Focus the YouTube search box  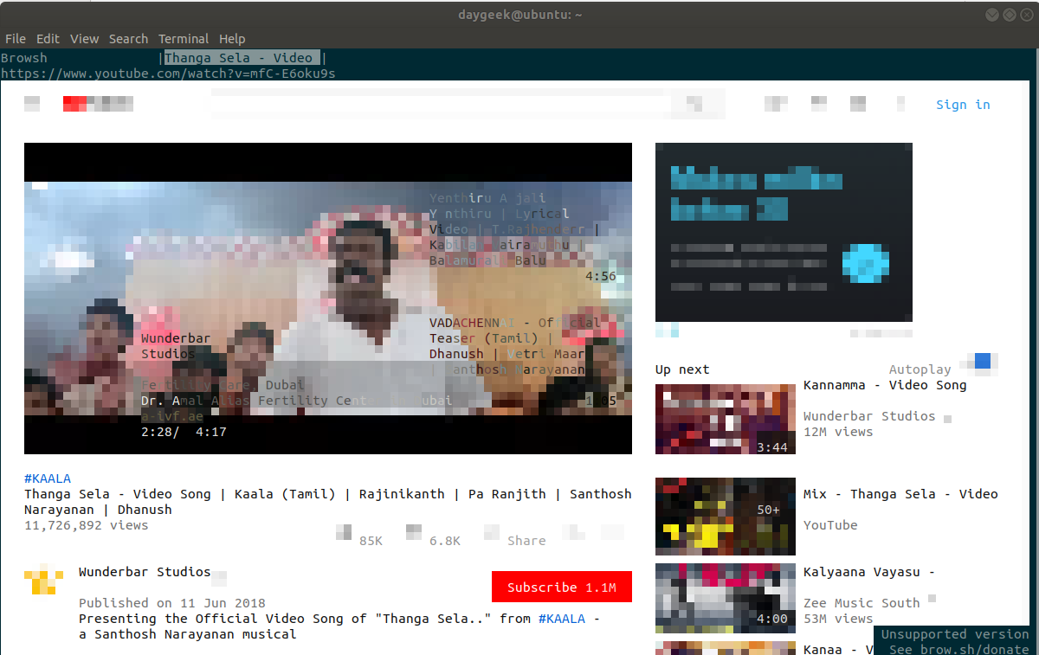(x=442, y=105)
